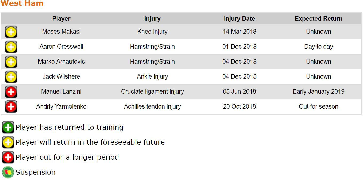Click the yellow status icon beside Moses Makasi
The image size is (363, 180).
coord(11,32)
